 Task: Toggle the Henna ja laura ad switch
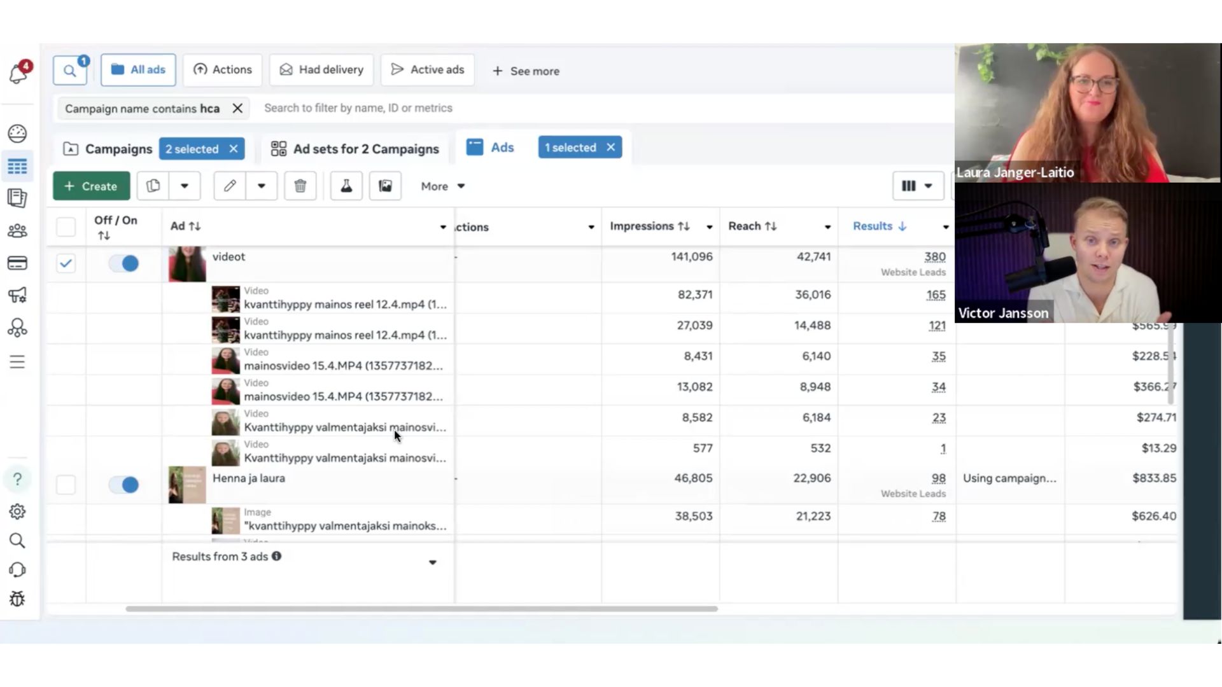pyautogui.click(x=123, y=485)
